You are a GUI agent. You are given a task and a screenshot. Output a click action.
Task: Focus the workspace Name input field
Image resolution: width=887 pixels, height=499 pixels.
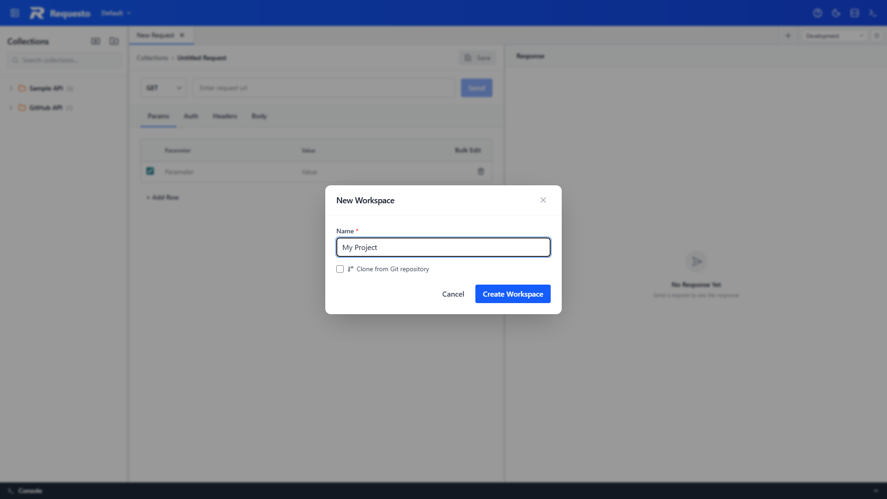[x=443, y=247]
